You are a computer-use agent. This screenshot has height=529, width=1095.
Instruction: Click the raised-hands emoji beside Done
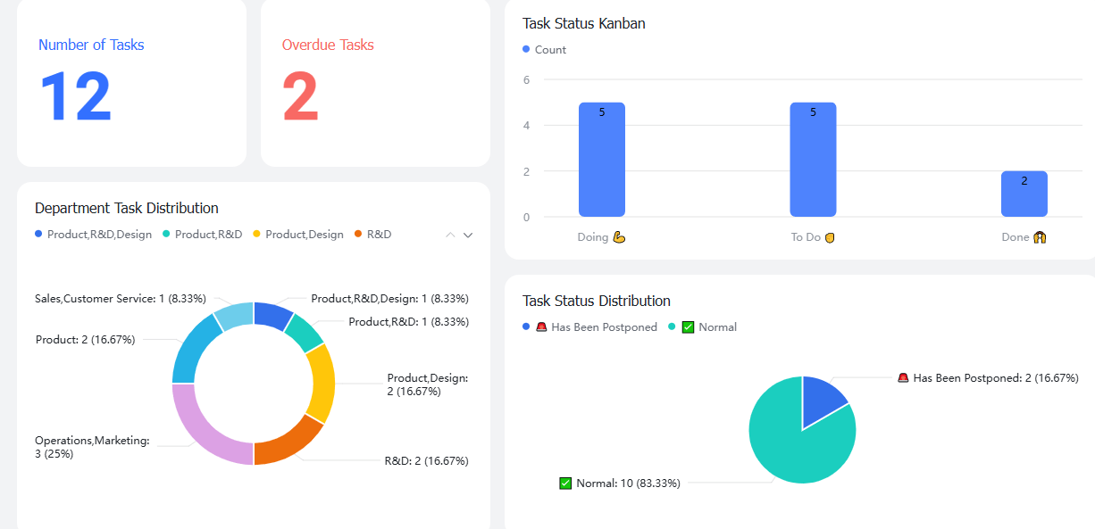click(1040, 237)
